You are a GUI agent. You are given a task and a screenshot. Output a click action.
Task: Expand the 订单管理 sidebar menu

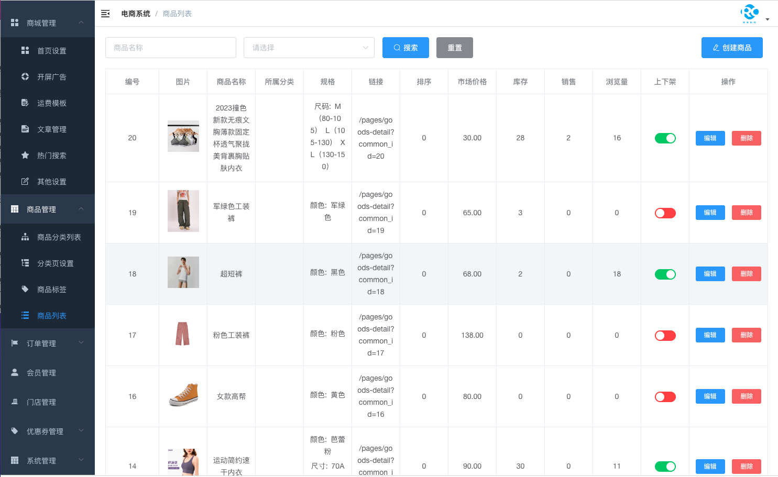[x=48, y=343]
